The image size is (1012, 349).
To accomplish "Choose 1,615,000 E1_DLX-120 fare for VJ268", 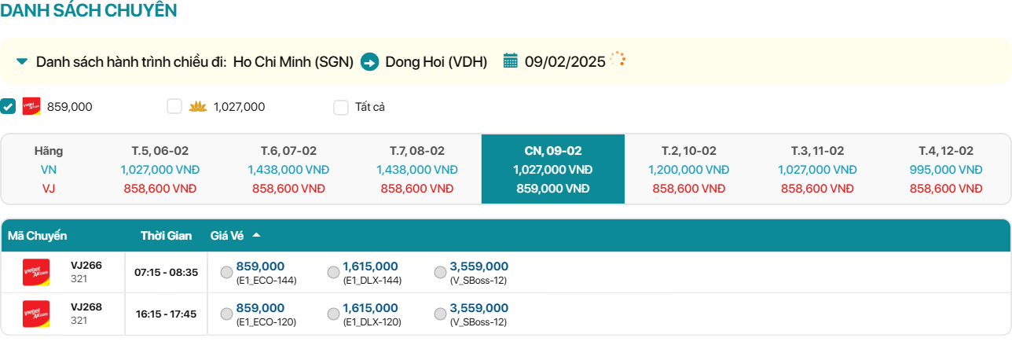I will click(x=333, y=314).
